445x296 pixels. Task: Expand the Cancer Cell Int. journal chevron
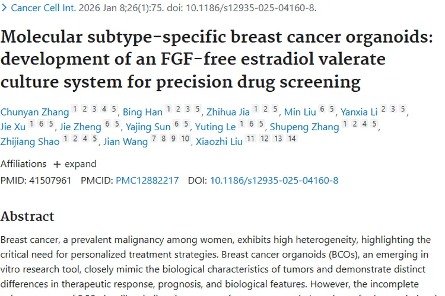pos(5,8)
